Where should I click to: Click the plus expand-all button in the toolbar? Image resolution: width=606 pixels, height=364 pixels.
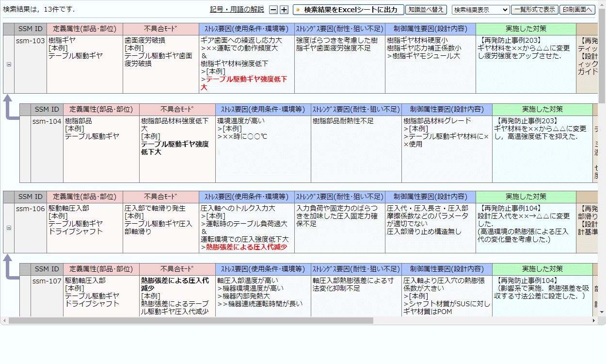(x=284, y=10)
